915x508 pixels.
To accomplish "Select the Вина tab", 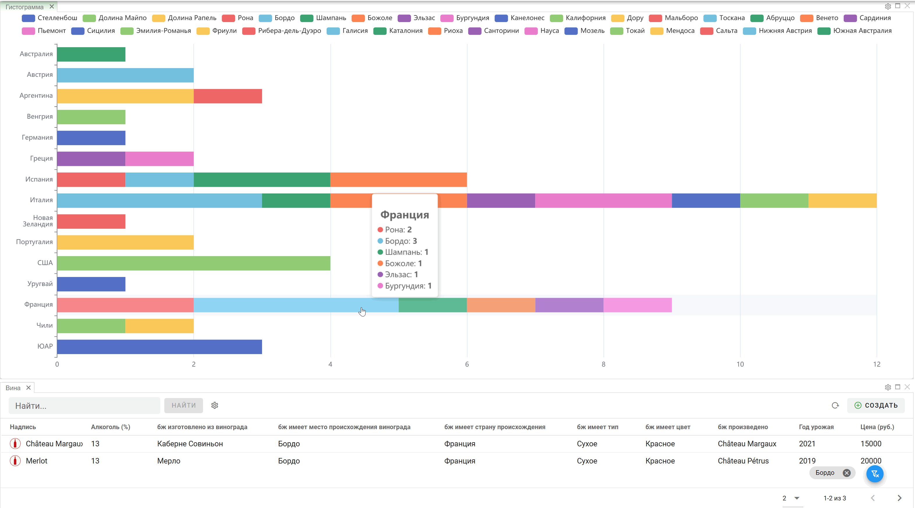I will click(x=13, y=388).
